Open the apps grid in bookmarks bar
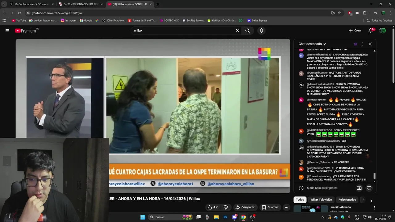Image resolution: width=395 pixels, height=222 pixels. pyautogui.click(x=4, y=21)
